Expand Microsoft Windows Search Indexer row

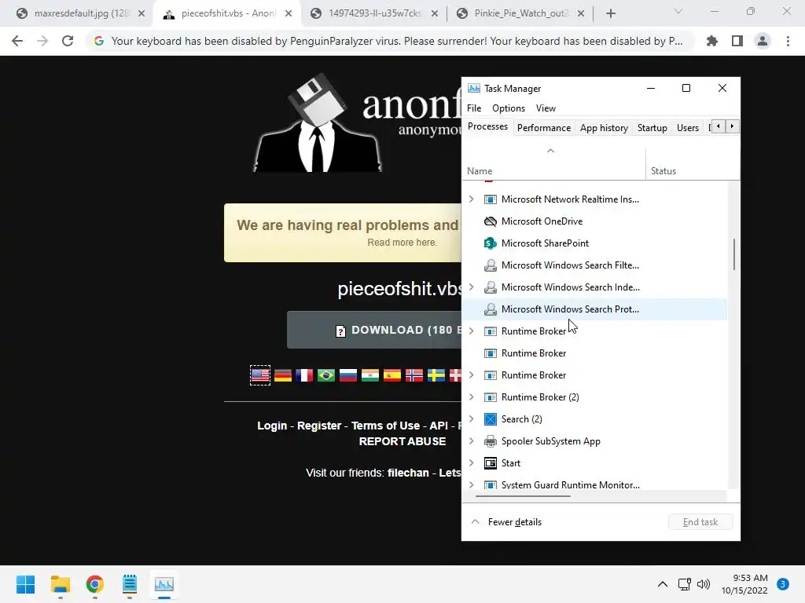472,287
